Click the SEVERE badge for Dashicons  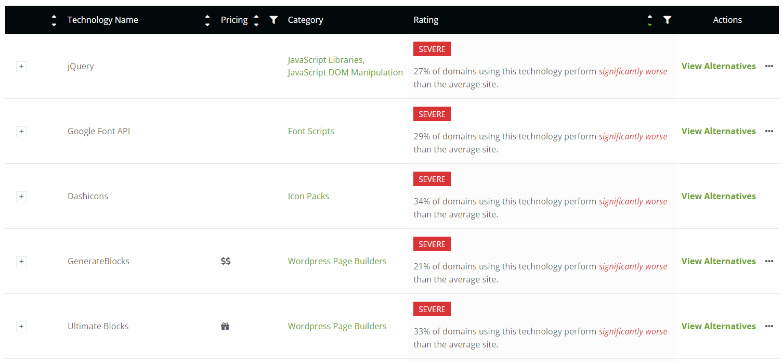coord(432,179)
